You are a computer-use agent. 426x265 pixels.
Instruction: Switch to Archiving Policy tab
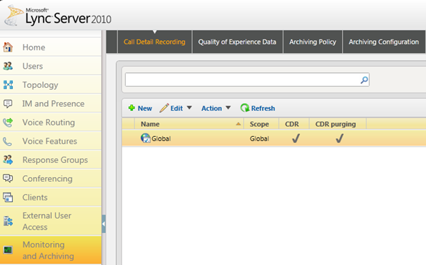[x=313, y=42]
